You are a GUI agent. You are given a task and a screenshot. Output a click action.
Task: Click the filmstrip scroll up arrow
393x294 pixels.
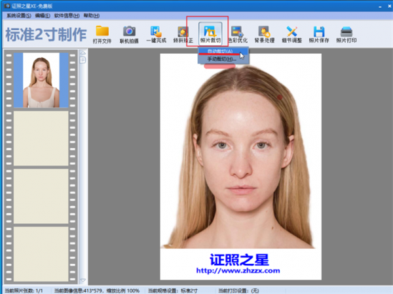pyautogui.click(x=83, y=53)
